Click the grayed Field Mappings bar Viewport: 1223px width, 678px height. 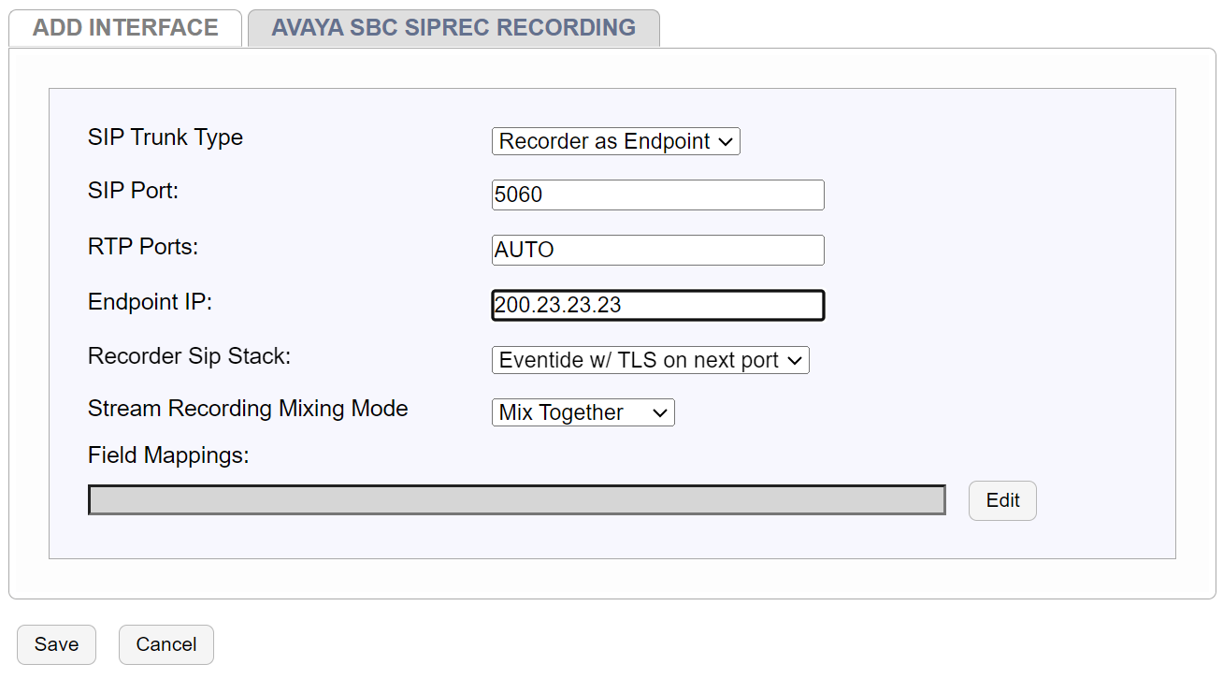coord(516,499)
